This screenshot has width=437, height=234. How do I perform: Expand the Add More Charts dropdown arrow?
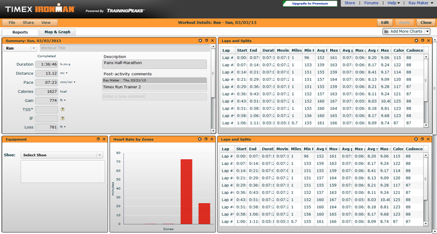[427, 31]
